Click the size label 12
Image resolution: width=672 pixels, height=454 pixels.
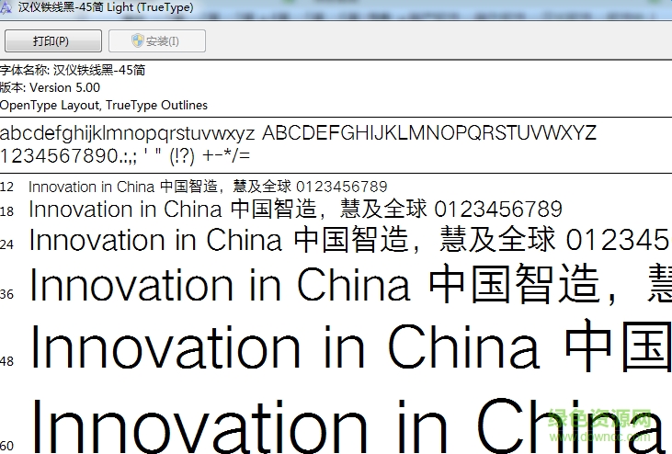click(x=6, y=187)
